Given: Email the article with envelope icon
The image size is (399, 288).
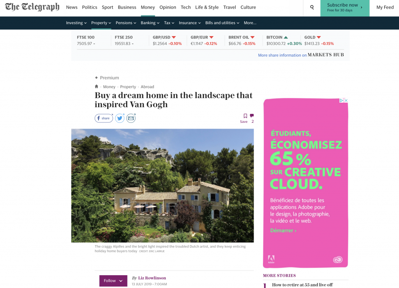Looking at the screenshot, I should pyautogui.click(x=131, y=118).
